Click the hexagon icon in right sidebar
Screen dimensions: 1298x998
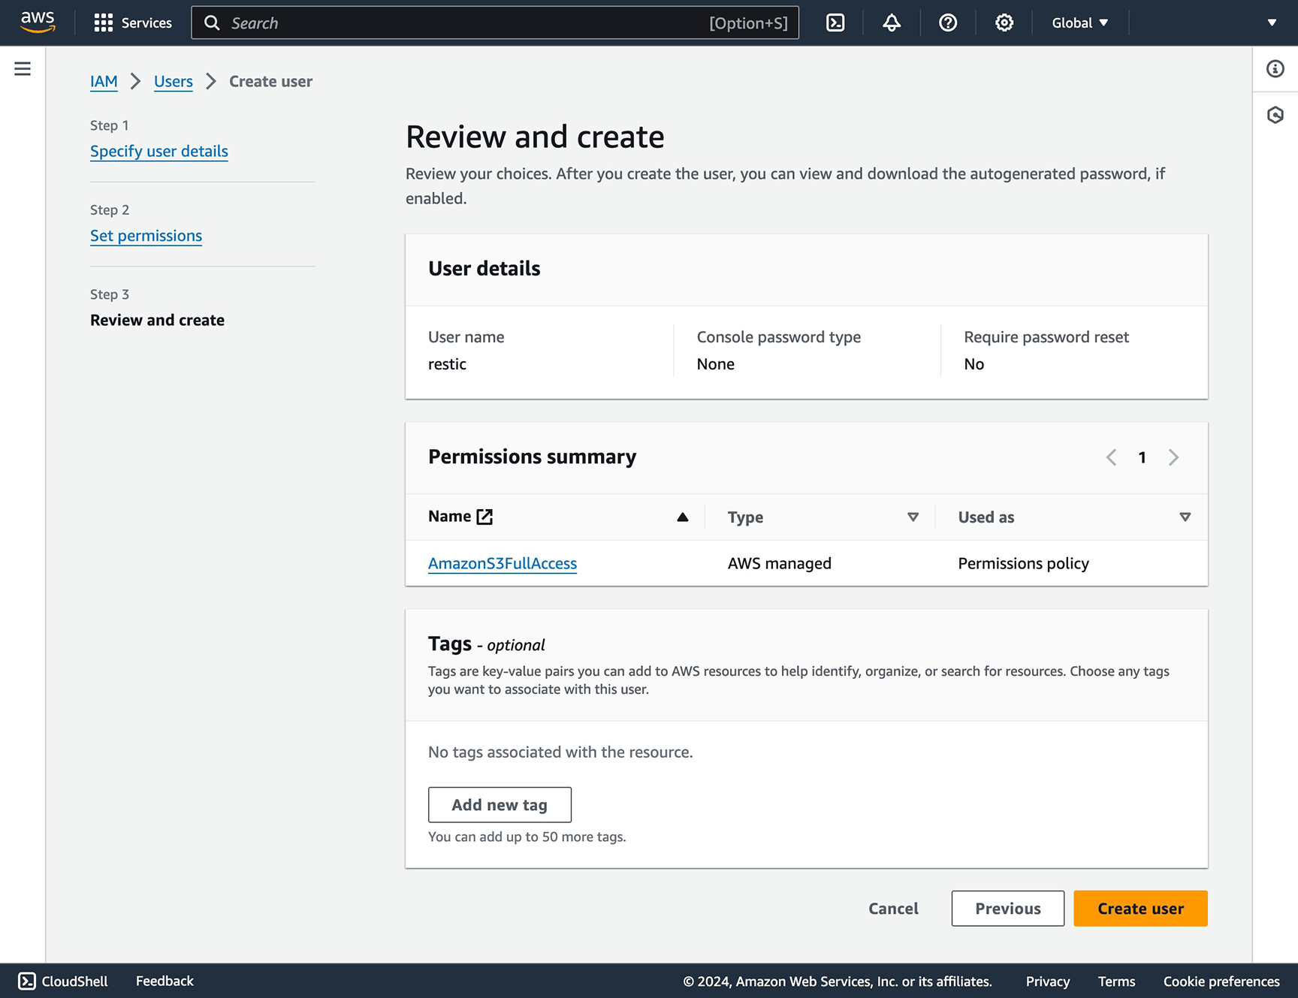1275,115
